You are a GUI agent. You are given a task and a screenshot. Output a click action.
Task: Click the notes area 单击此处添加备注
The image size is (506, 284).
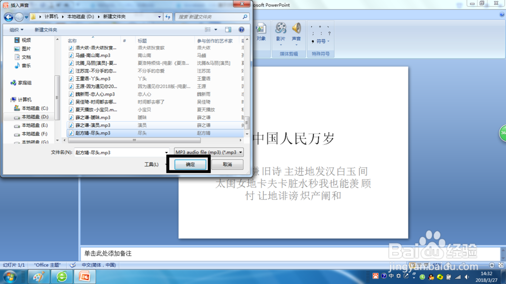click(x=108, y=253)
